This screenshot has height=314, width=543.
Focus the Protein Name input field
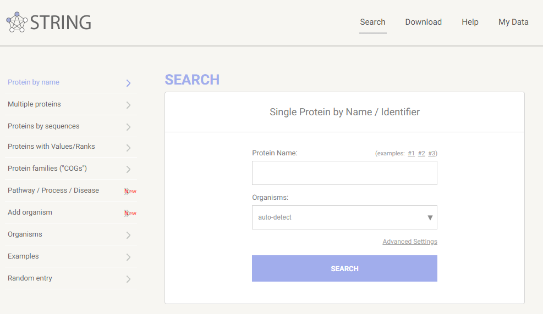pyautogui.click(x=344, y=173)
